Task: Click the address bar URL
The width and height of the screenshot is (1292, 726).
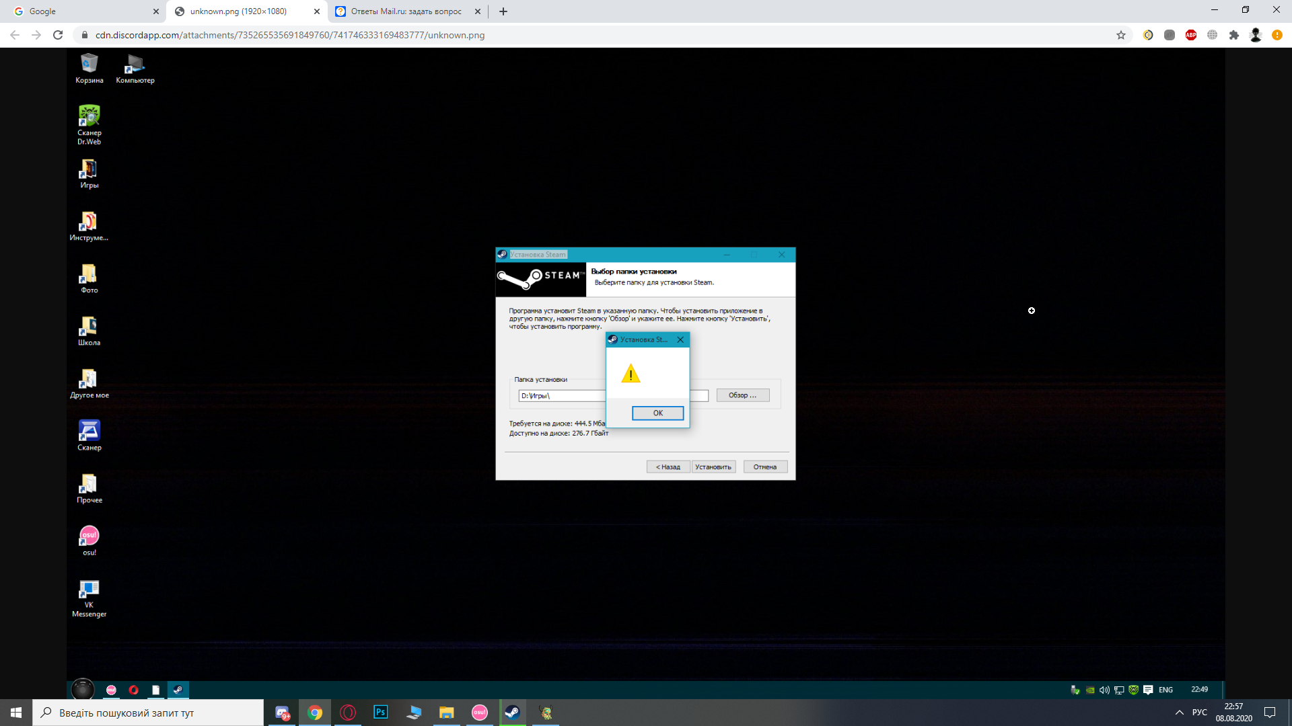Action: point(290,35)
